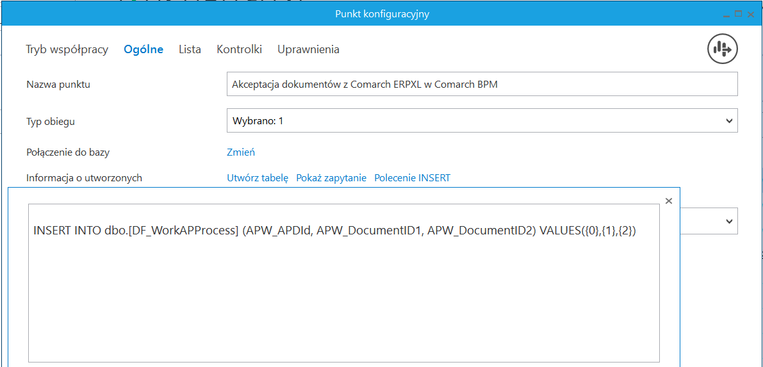Open the Pokaż zapytanie link
This screenshot has width=763, height=367.
coord(331,178)
